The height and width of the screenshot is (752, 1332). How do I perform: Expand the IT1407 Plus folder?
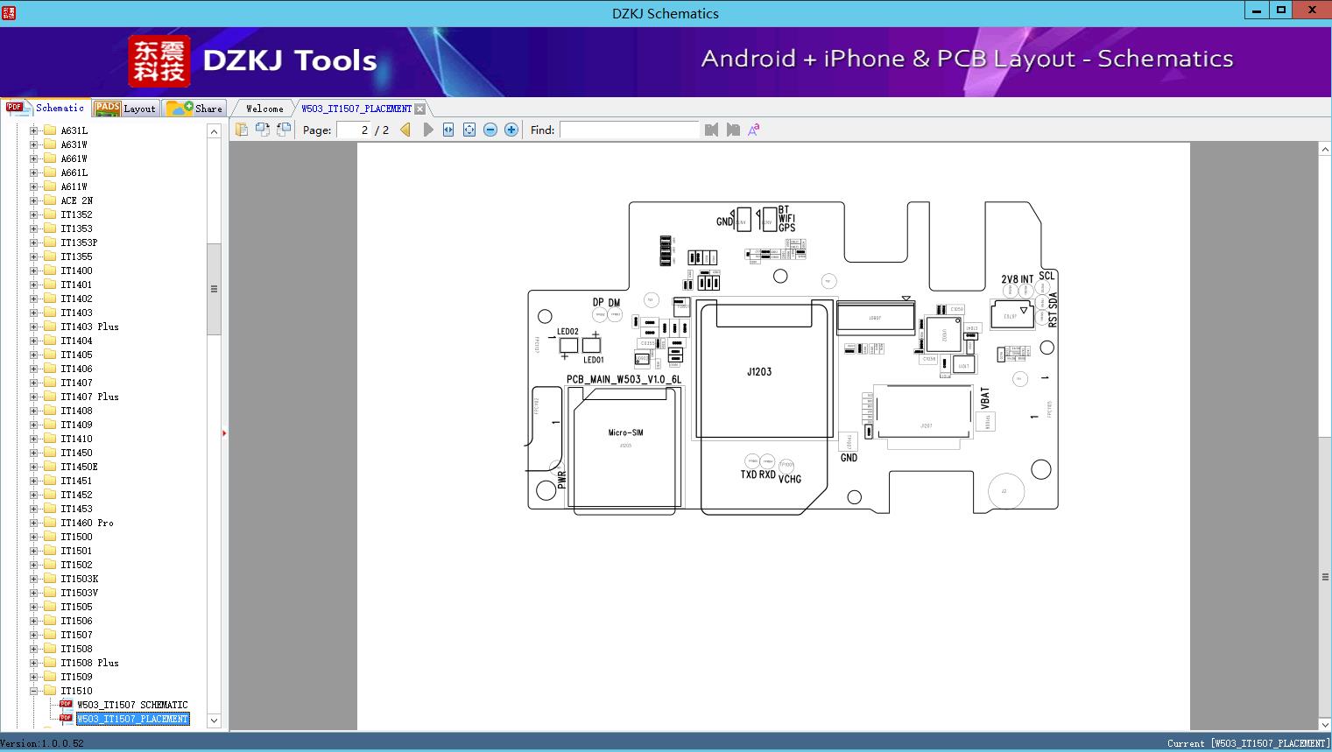34,397
